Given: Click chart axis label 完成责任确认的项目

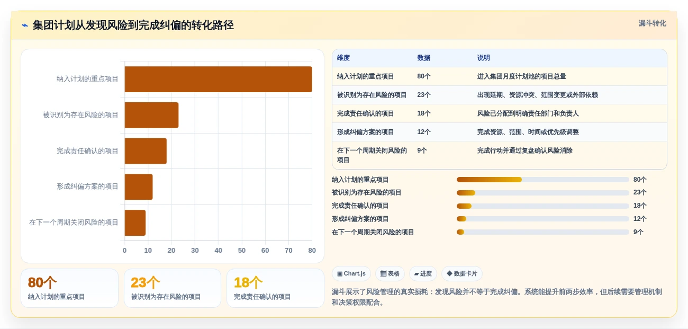Looking at the screenshot, I should (x=88, y=151).
